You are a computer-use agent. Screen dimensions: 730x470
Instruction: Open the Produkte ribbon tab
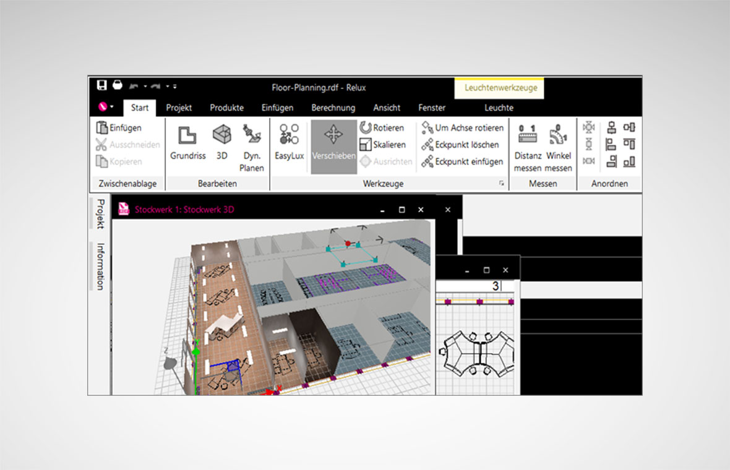(x=226, y=108)
